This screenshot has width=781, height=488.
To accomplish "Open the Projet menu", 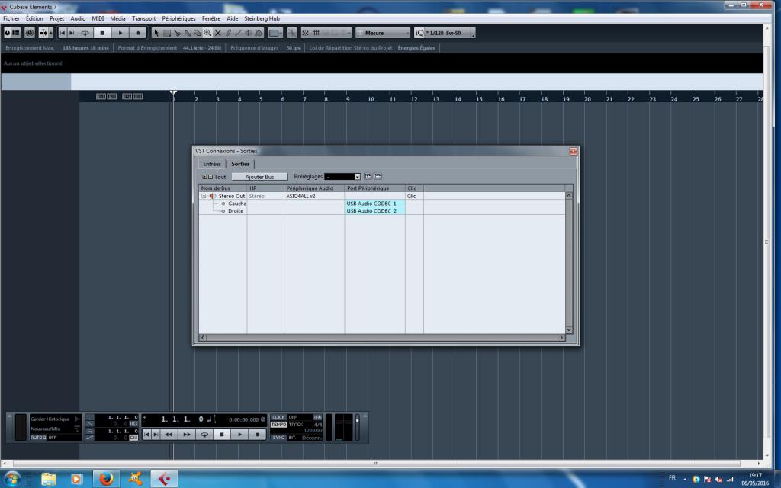I will coord(56,18).
